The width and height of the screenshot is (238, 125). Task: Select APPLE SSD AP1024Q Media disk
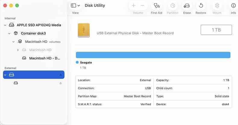click(39, 25)
